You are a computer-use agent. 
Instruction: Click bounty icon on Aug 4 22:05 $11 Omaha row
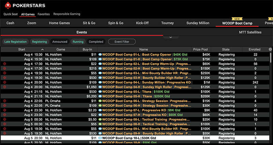(5, 101)
